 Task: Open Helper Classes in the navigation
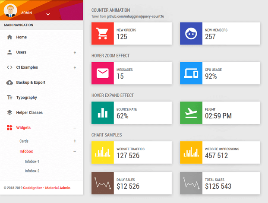[x=29, y=113]
